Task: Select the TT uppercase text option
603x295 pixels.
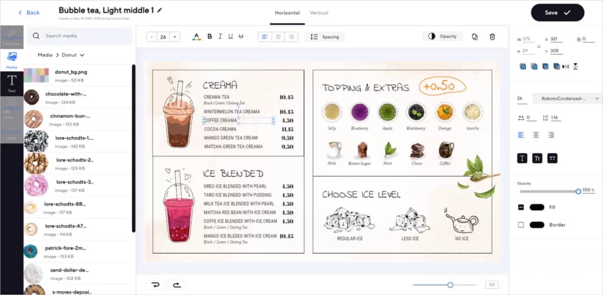Action: point(552,158)
